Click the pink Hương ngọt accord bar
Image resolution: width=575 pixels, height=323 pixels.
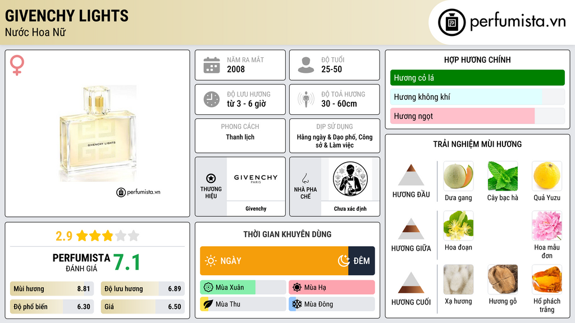477,116
